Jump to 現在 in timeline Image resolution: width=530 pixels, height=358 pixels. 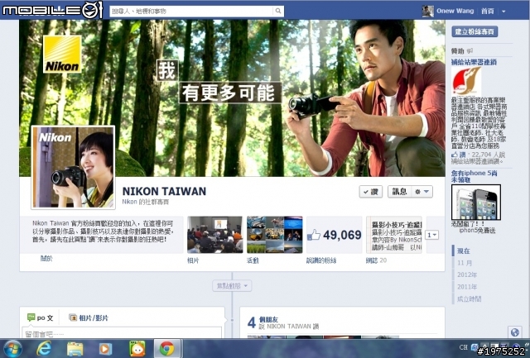(x=464, y=251)
